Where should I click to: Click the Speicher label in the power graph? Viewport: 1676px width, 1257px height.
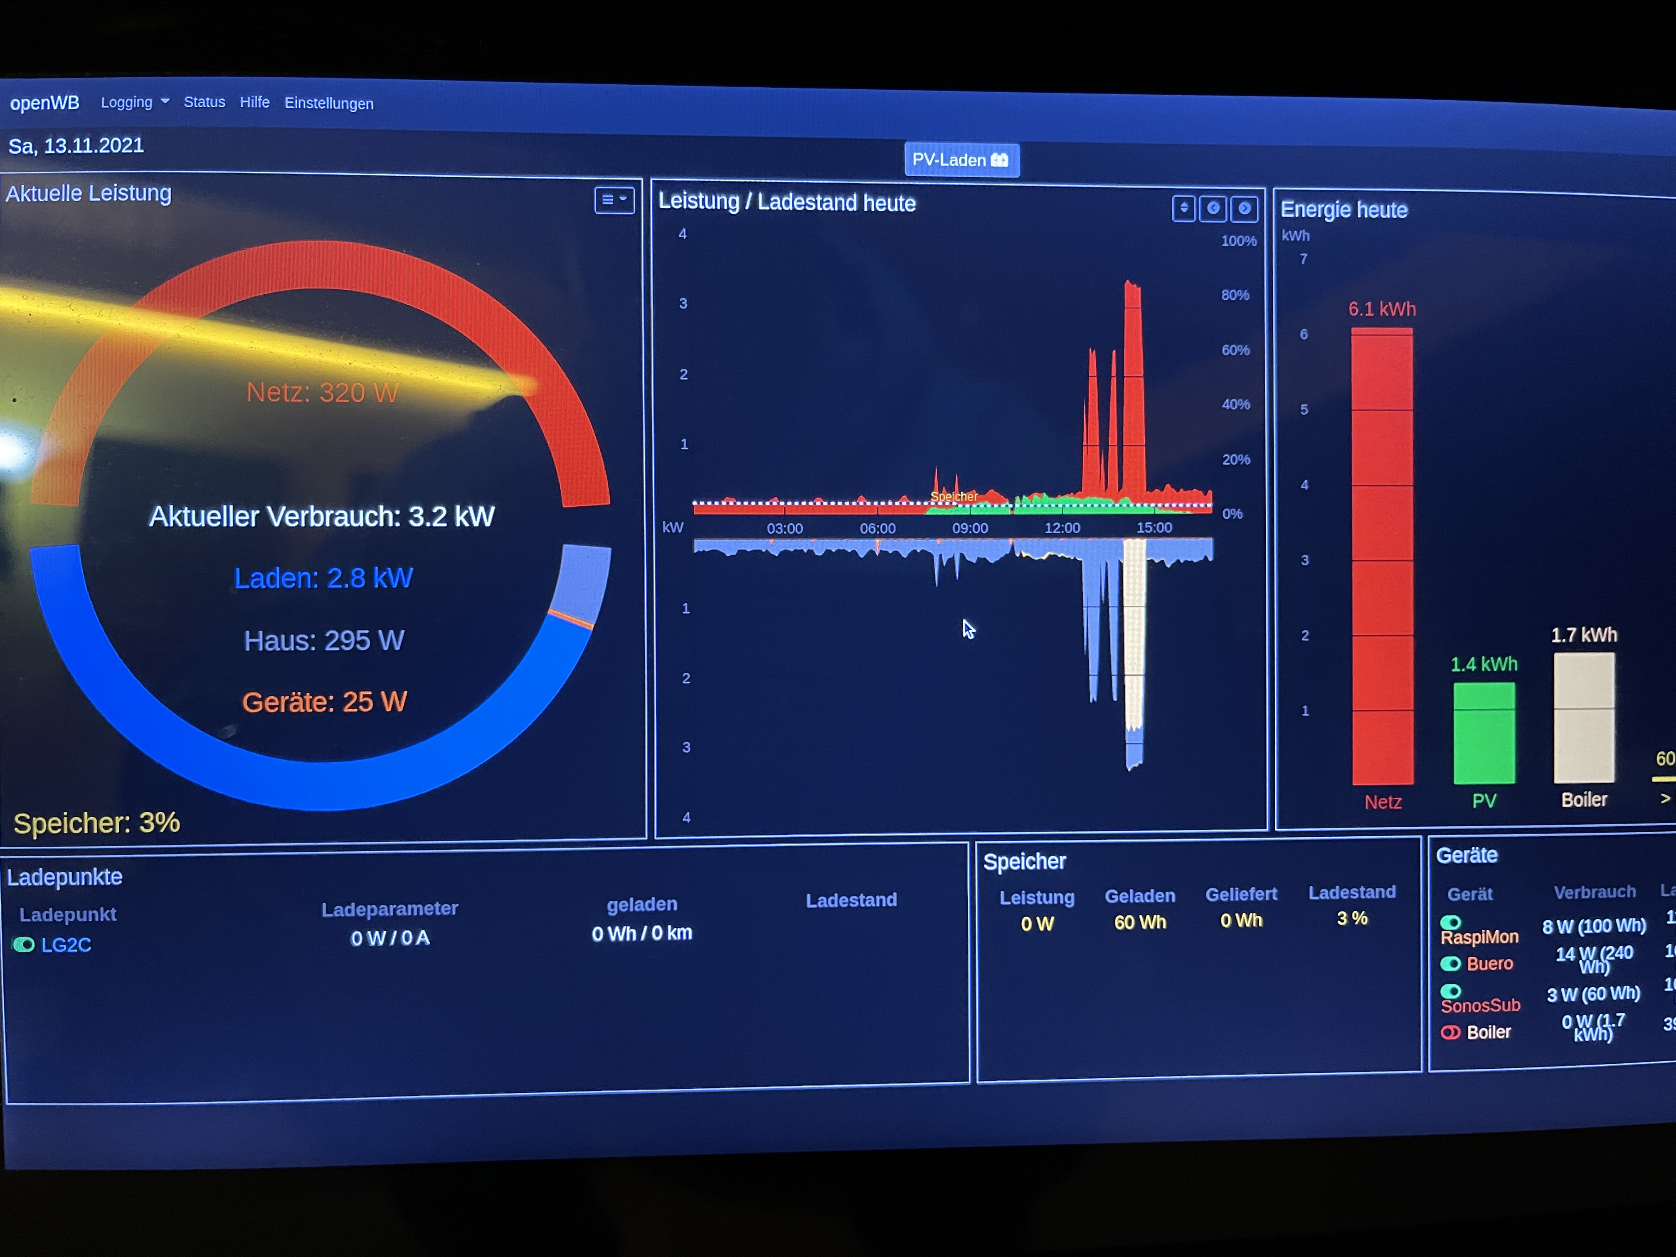[953, 496]
